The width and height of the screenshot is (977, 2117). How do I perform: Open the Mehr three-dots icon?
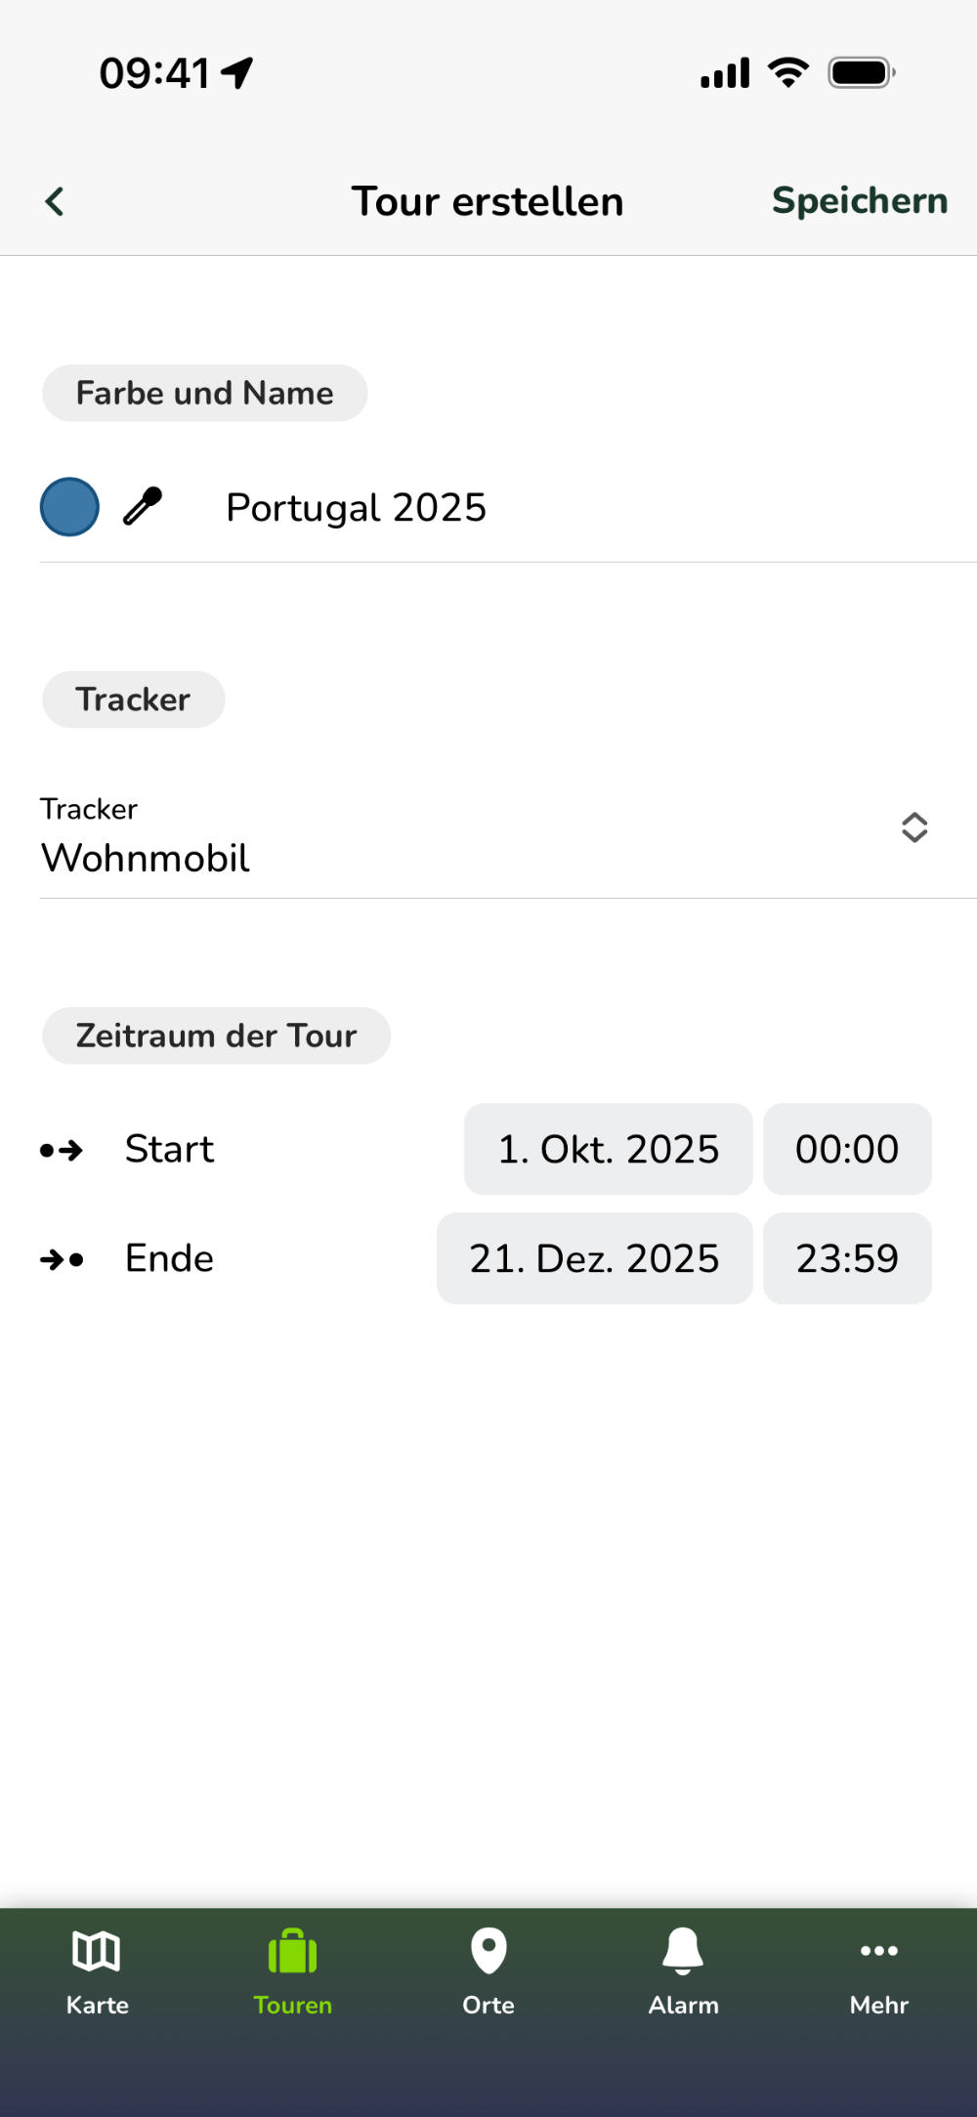(878, 1951)
